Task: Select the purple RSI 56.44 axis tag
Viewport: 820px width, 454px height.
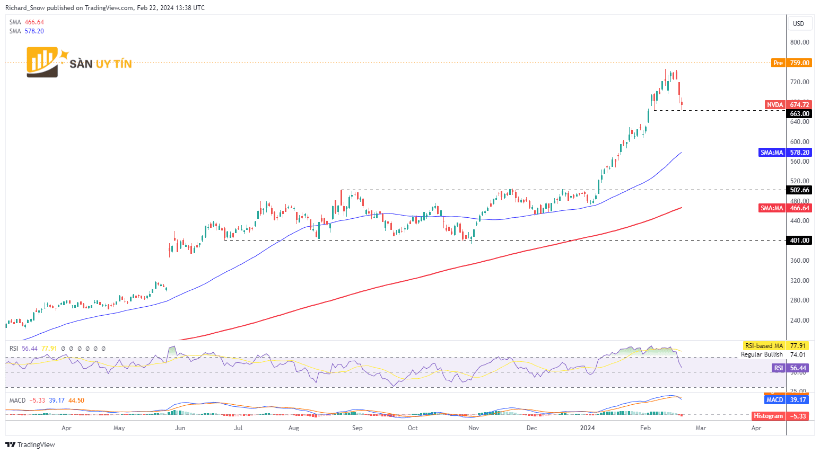Action: tap(790, 368)
